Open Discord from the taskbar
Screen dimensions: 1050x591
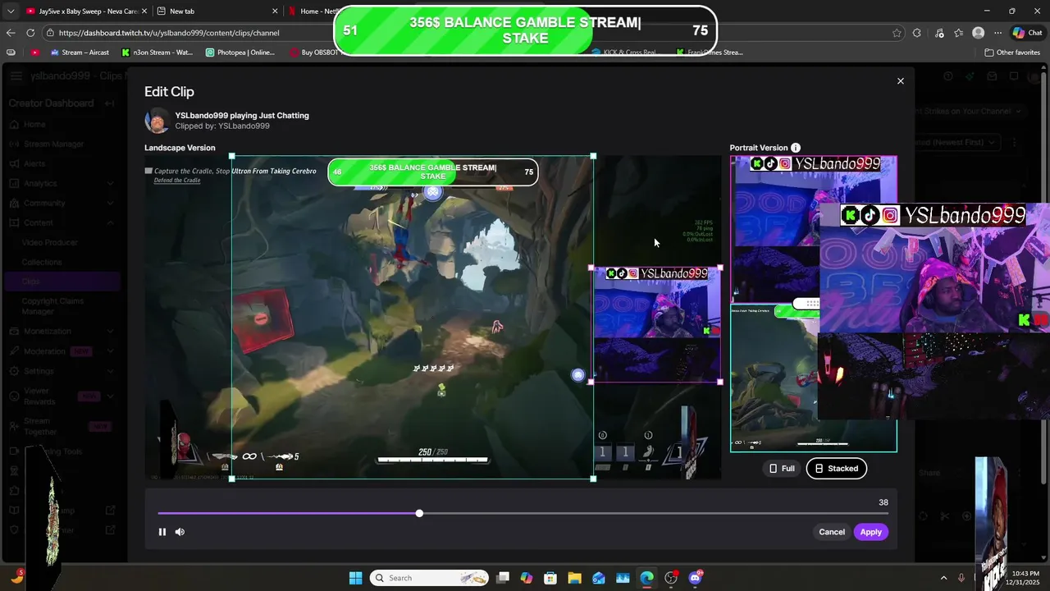pos(696,578)
